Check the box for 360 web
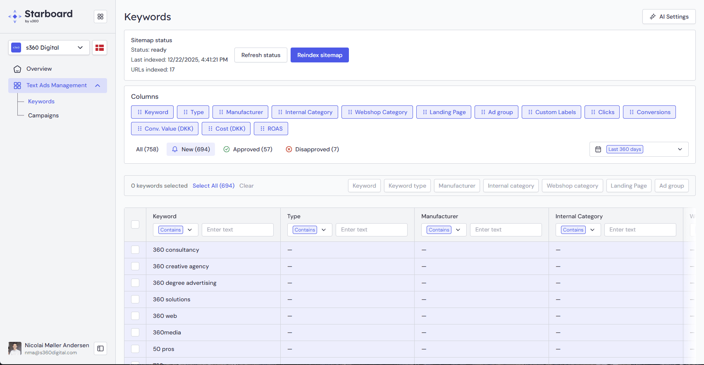Image resolution: width=704 pixels, height=365 pixels. [135, 316]
